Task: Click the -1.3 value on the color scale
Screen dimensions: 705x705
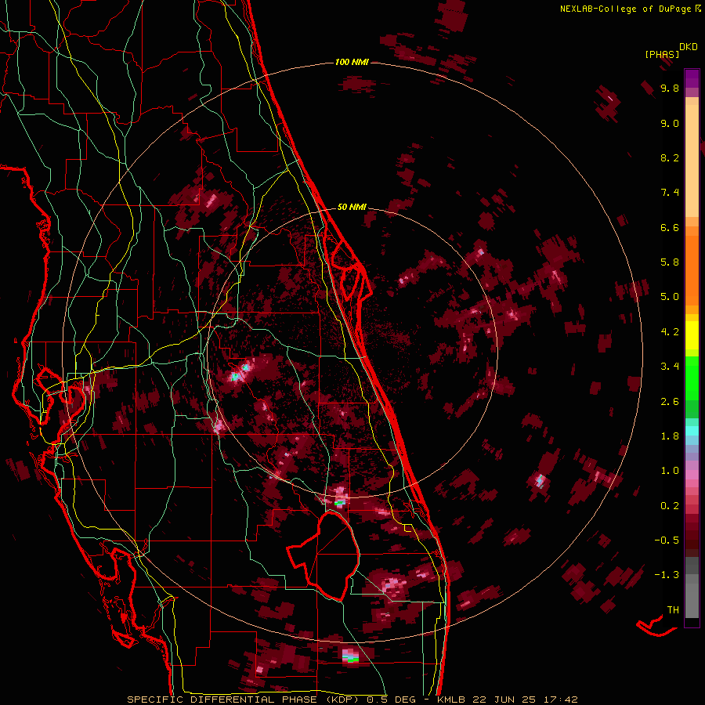Action: click(667, 575)
